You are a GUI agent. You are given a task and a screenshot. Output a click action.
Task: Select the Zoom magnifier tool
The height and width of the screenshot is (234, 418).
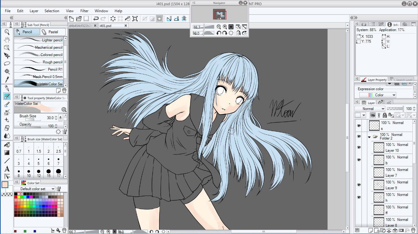coord(7,31)
